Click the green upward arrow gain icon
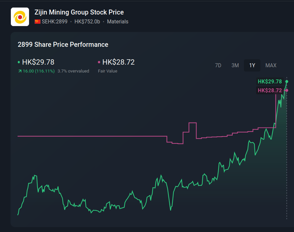 [20, 71]
